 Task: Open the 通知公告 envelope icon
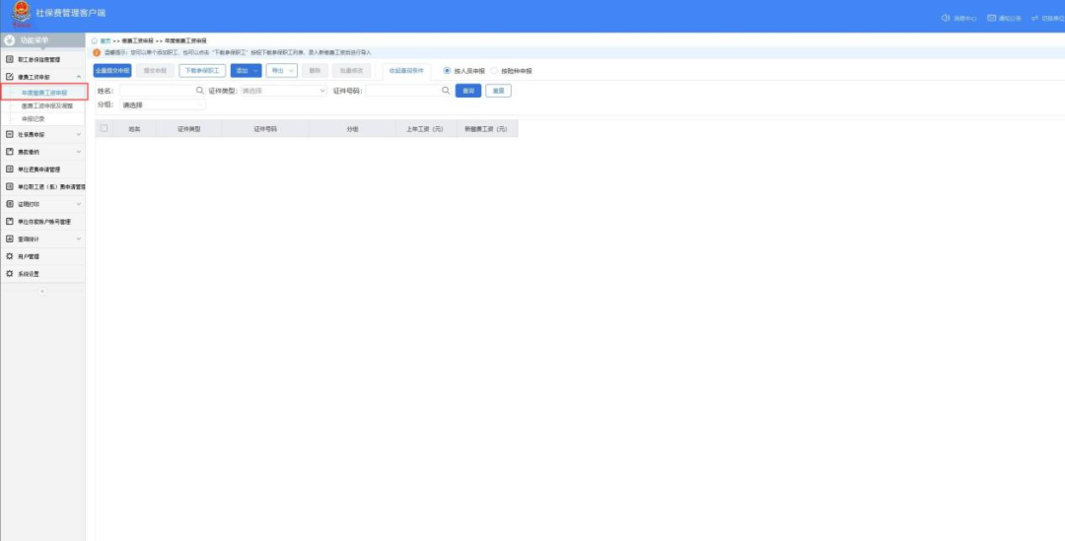coord(991,18)
